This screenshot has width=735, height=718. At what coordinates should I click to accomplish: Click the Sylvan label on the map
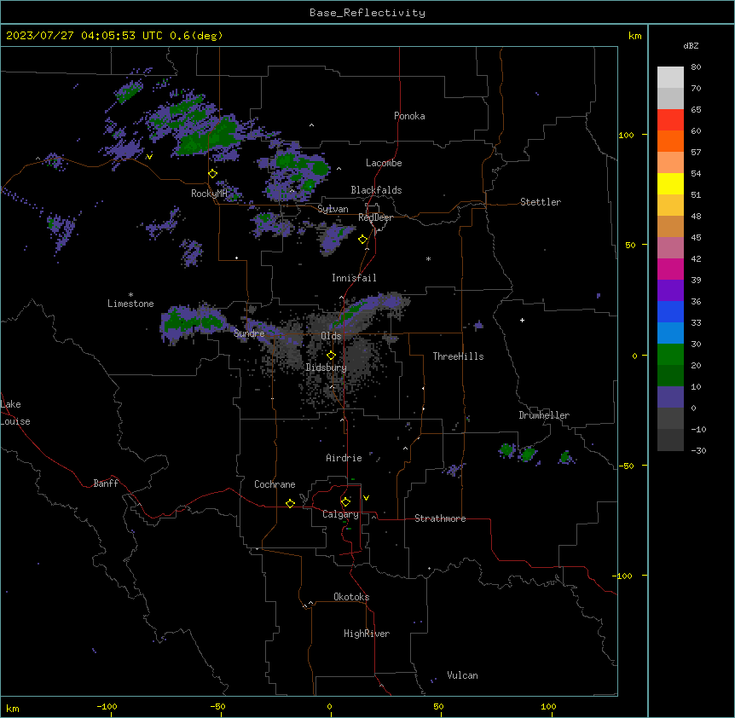pyautogui.click(x=333, y=209)
